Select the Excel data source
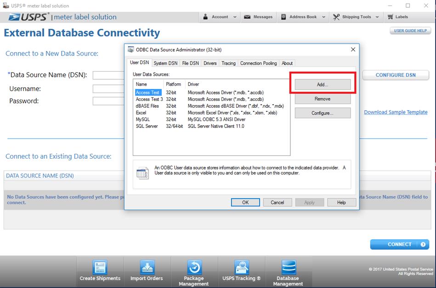 [141, 113]
